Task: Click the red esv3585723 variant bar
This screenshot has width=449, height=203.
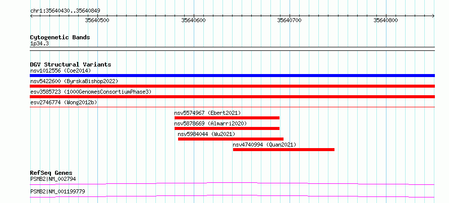Action: (x=232, y=97)
